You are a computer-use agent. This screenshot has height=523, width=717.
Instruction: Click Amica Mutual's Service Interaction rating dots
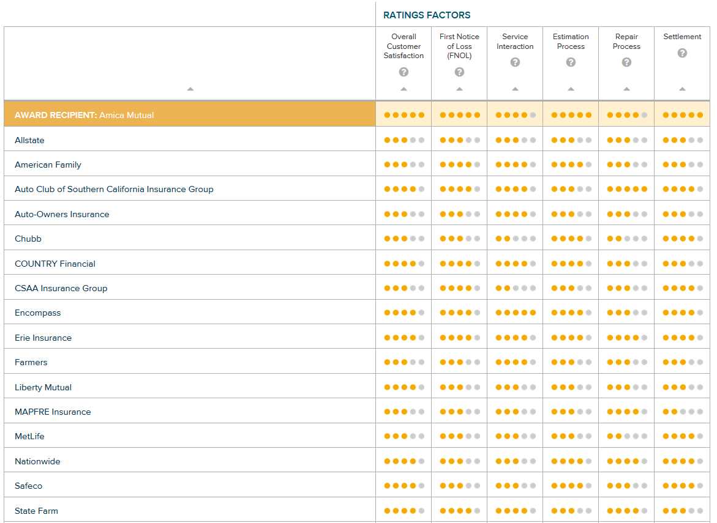pyautogui.click(x=516, y=115)
